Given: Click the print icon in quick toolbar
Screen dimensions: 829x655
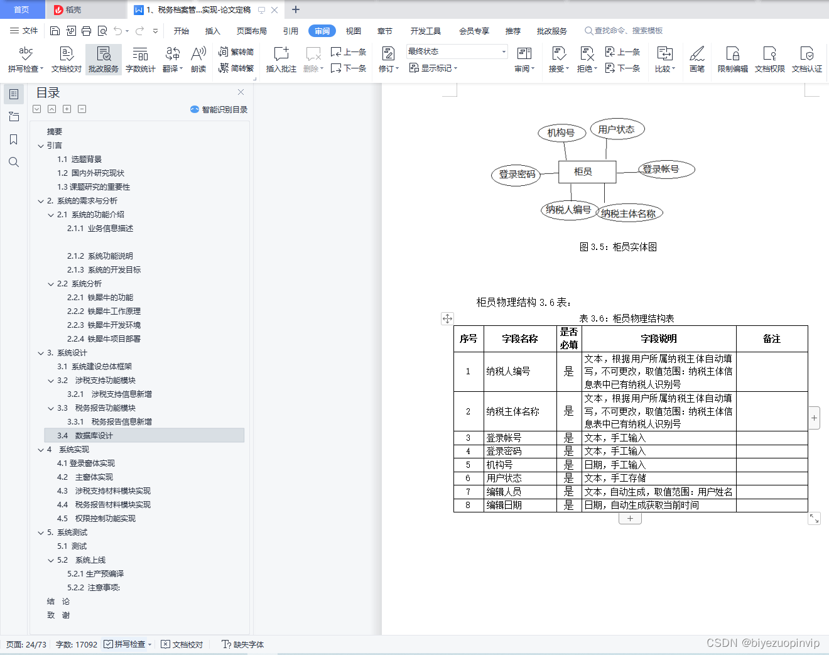Looking at the screenshot, I should (x=86, y=31).
